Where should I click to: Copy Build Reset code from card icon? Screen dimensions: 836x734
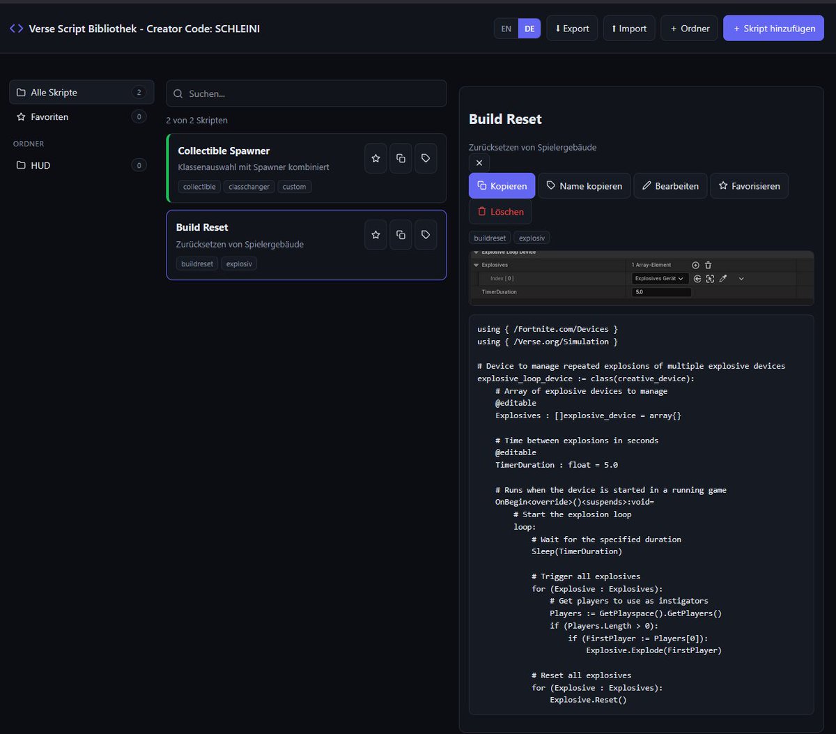click(x=401, y=235)
